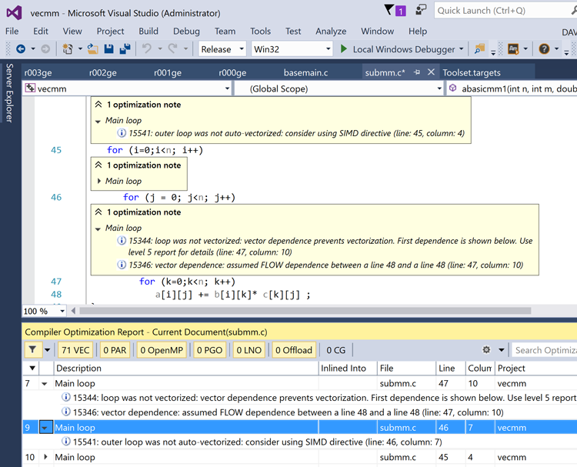Open the Win32 platform dropdown

point(291,49)
